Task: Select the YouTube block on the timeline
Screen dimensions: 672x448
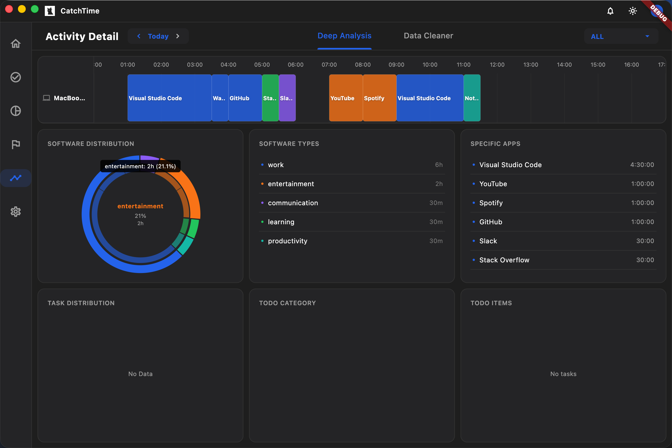Action: [x=346, y=98]
